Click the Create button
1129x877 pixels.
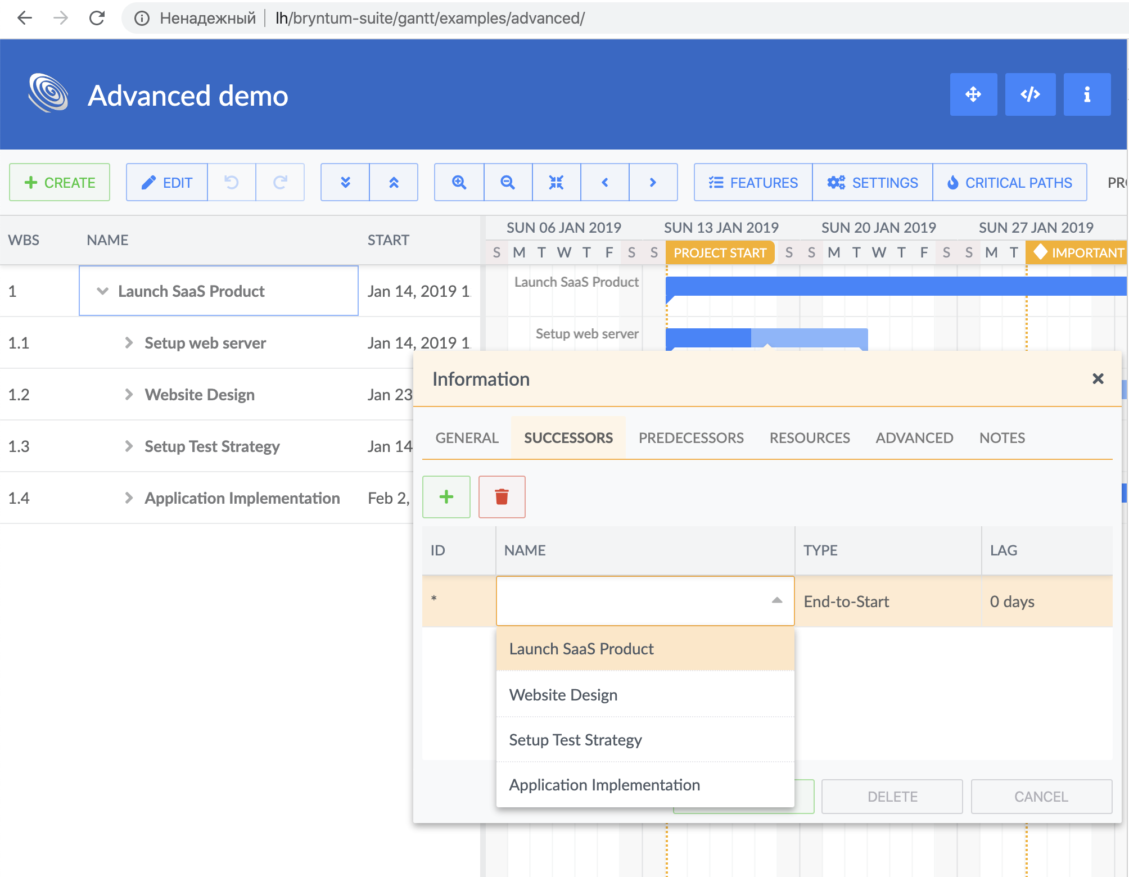coord(60,182)
